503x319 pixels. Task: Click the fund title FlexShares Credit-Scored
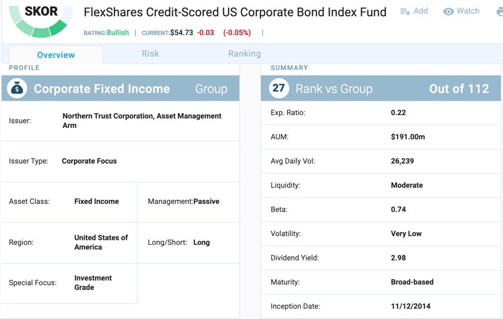pos(235,12)
